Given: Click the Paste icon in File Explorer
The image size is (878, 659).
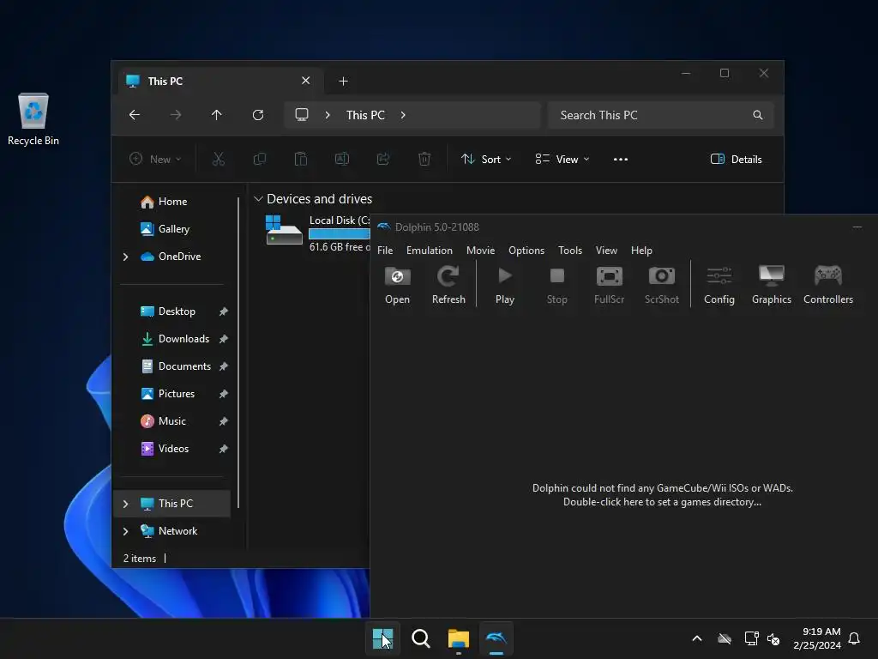Looking at the screenshot, I should 301,159.
